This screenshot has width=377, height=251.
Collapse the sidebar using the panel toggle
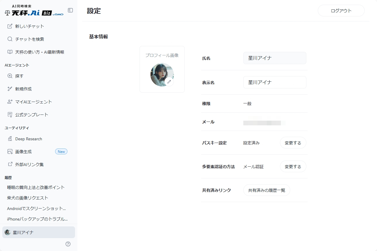[70, 10]
